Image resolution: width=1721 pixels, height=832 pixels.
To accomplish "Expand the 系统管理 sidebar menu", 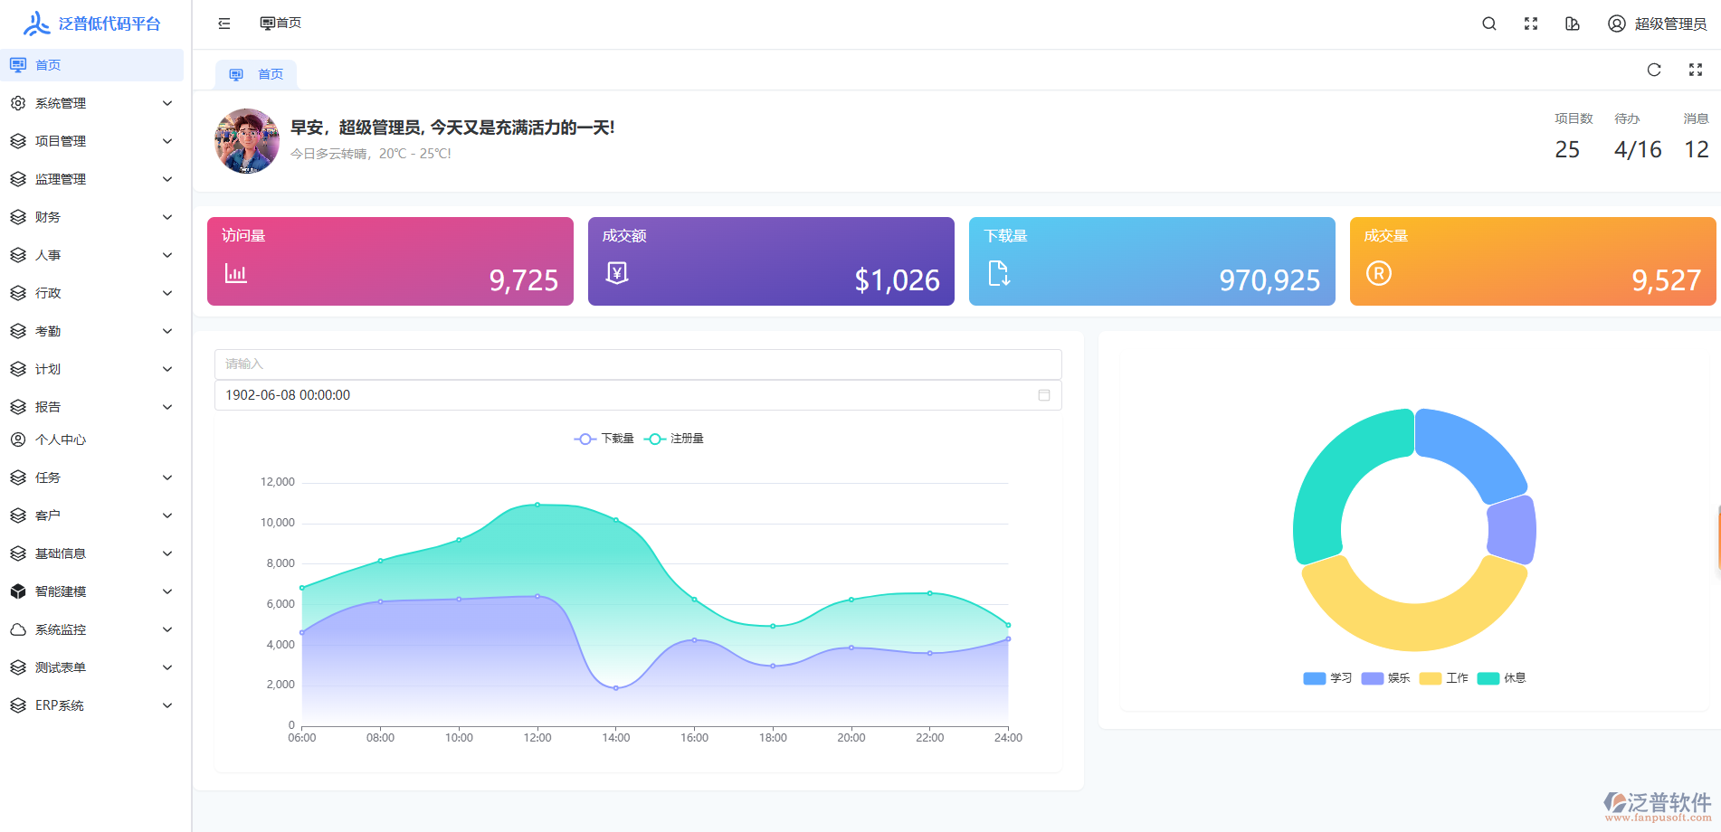I will 90,103.
